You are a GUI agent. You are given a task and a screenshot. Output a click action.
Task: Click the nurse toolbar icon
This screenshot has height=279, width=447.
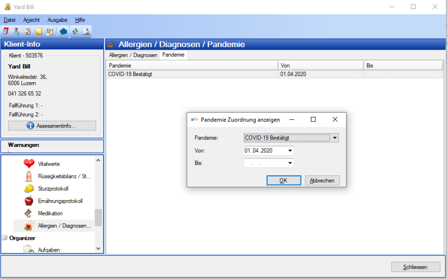point(50,31)
